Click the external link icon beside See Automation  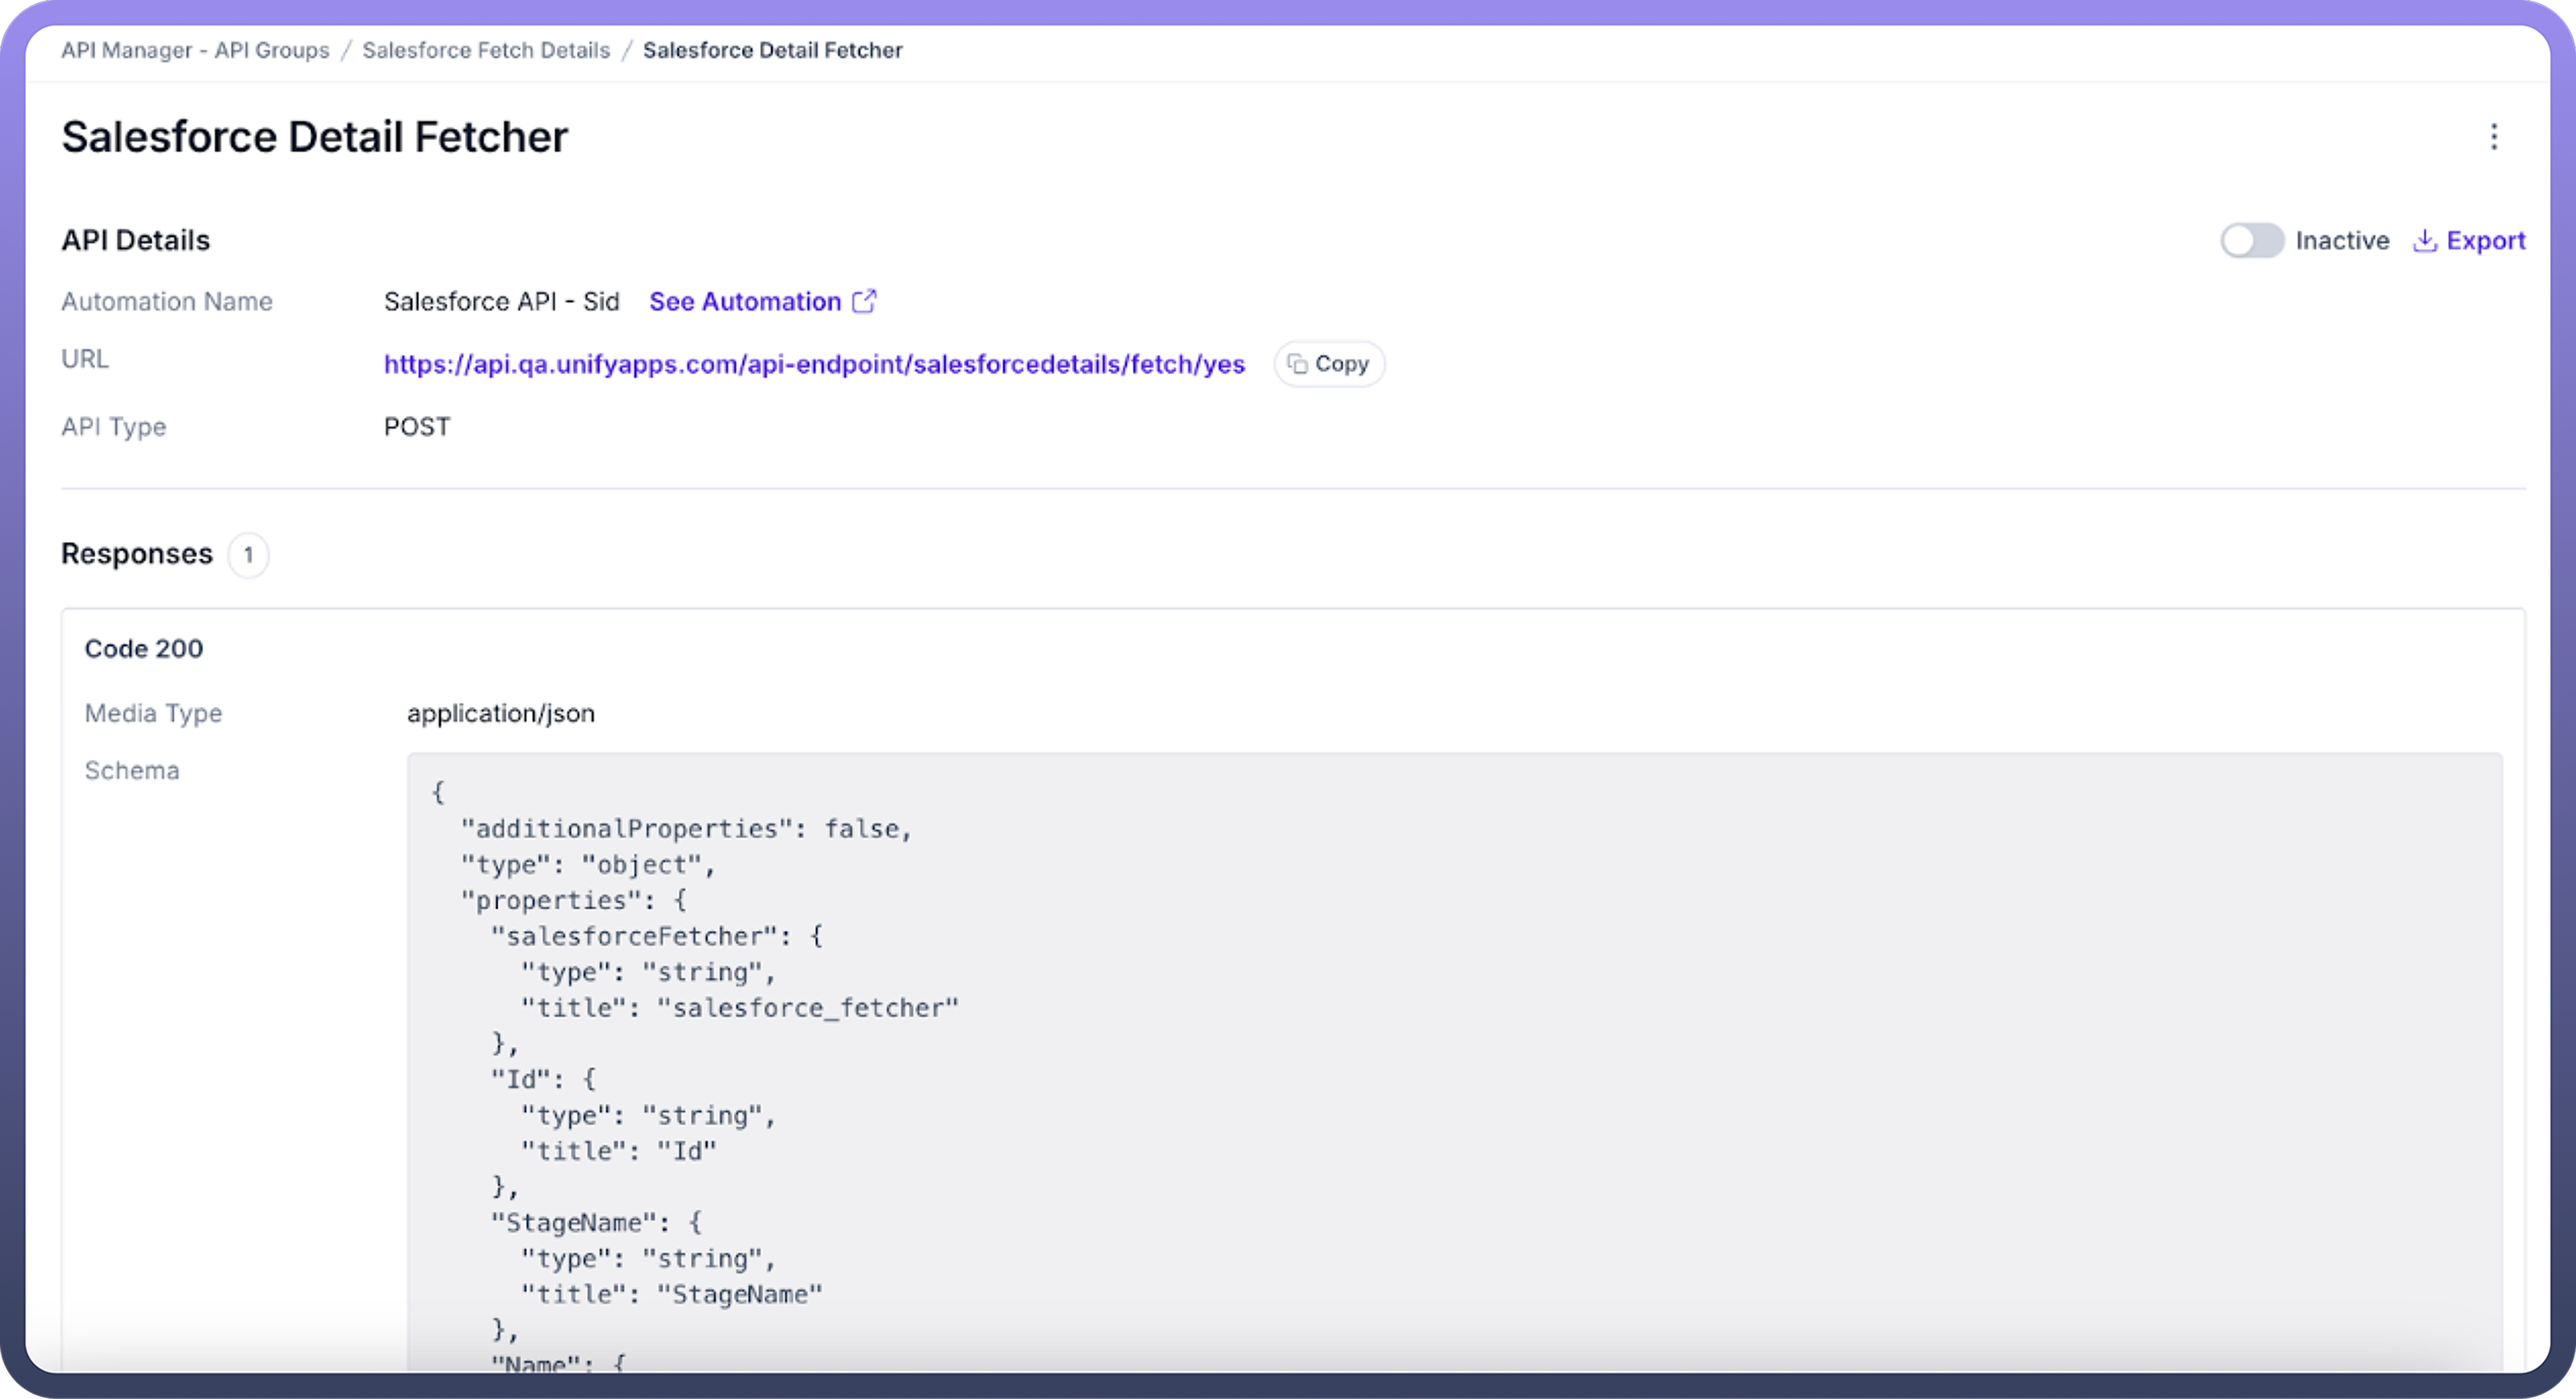[864, 301]
